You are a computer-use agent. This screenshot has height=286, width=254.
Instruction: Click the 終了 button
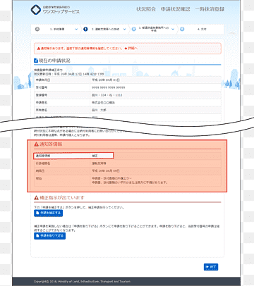pos(211,267)
